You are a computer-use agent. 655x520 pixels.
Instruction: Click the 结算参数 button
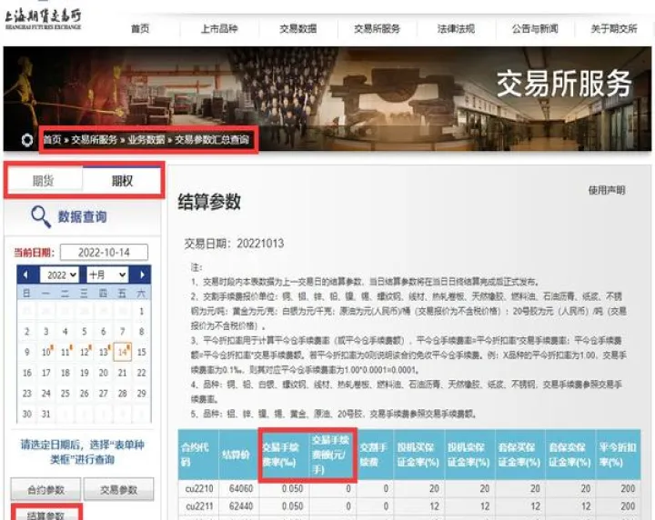[45, 515]
